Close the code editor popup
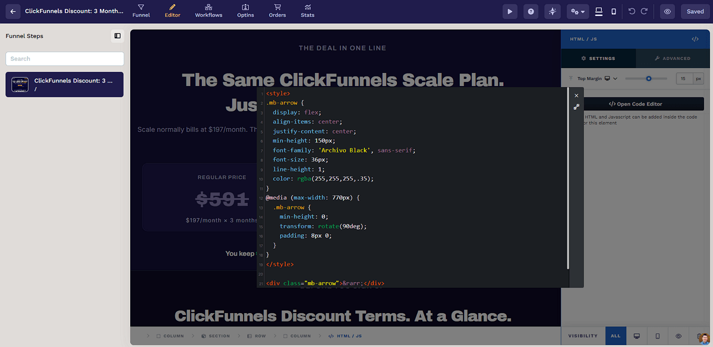The image size is (713, 347). pyautogui.click(x=576, y=95)
